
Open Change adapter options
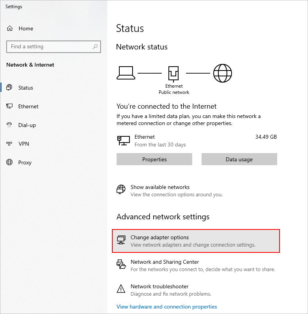point(196,241)
